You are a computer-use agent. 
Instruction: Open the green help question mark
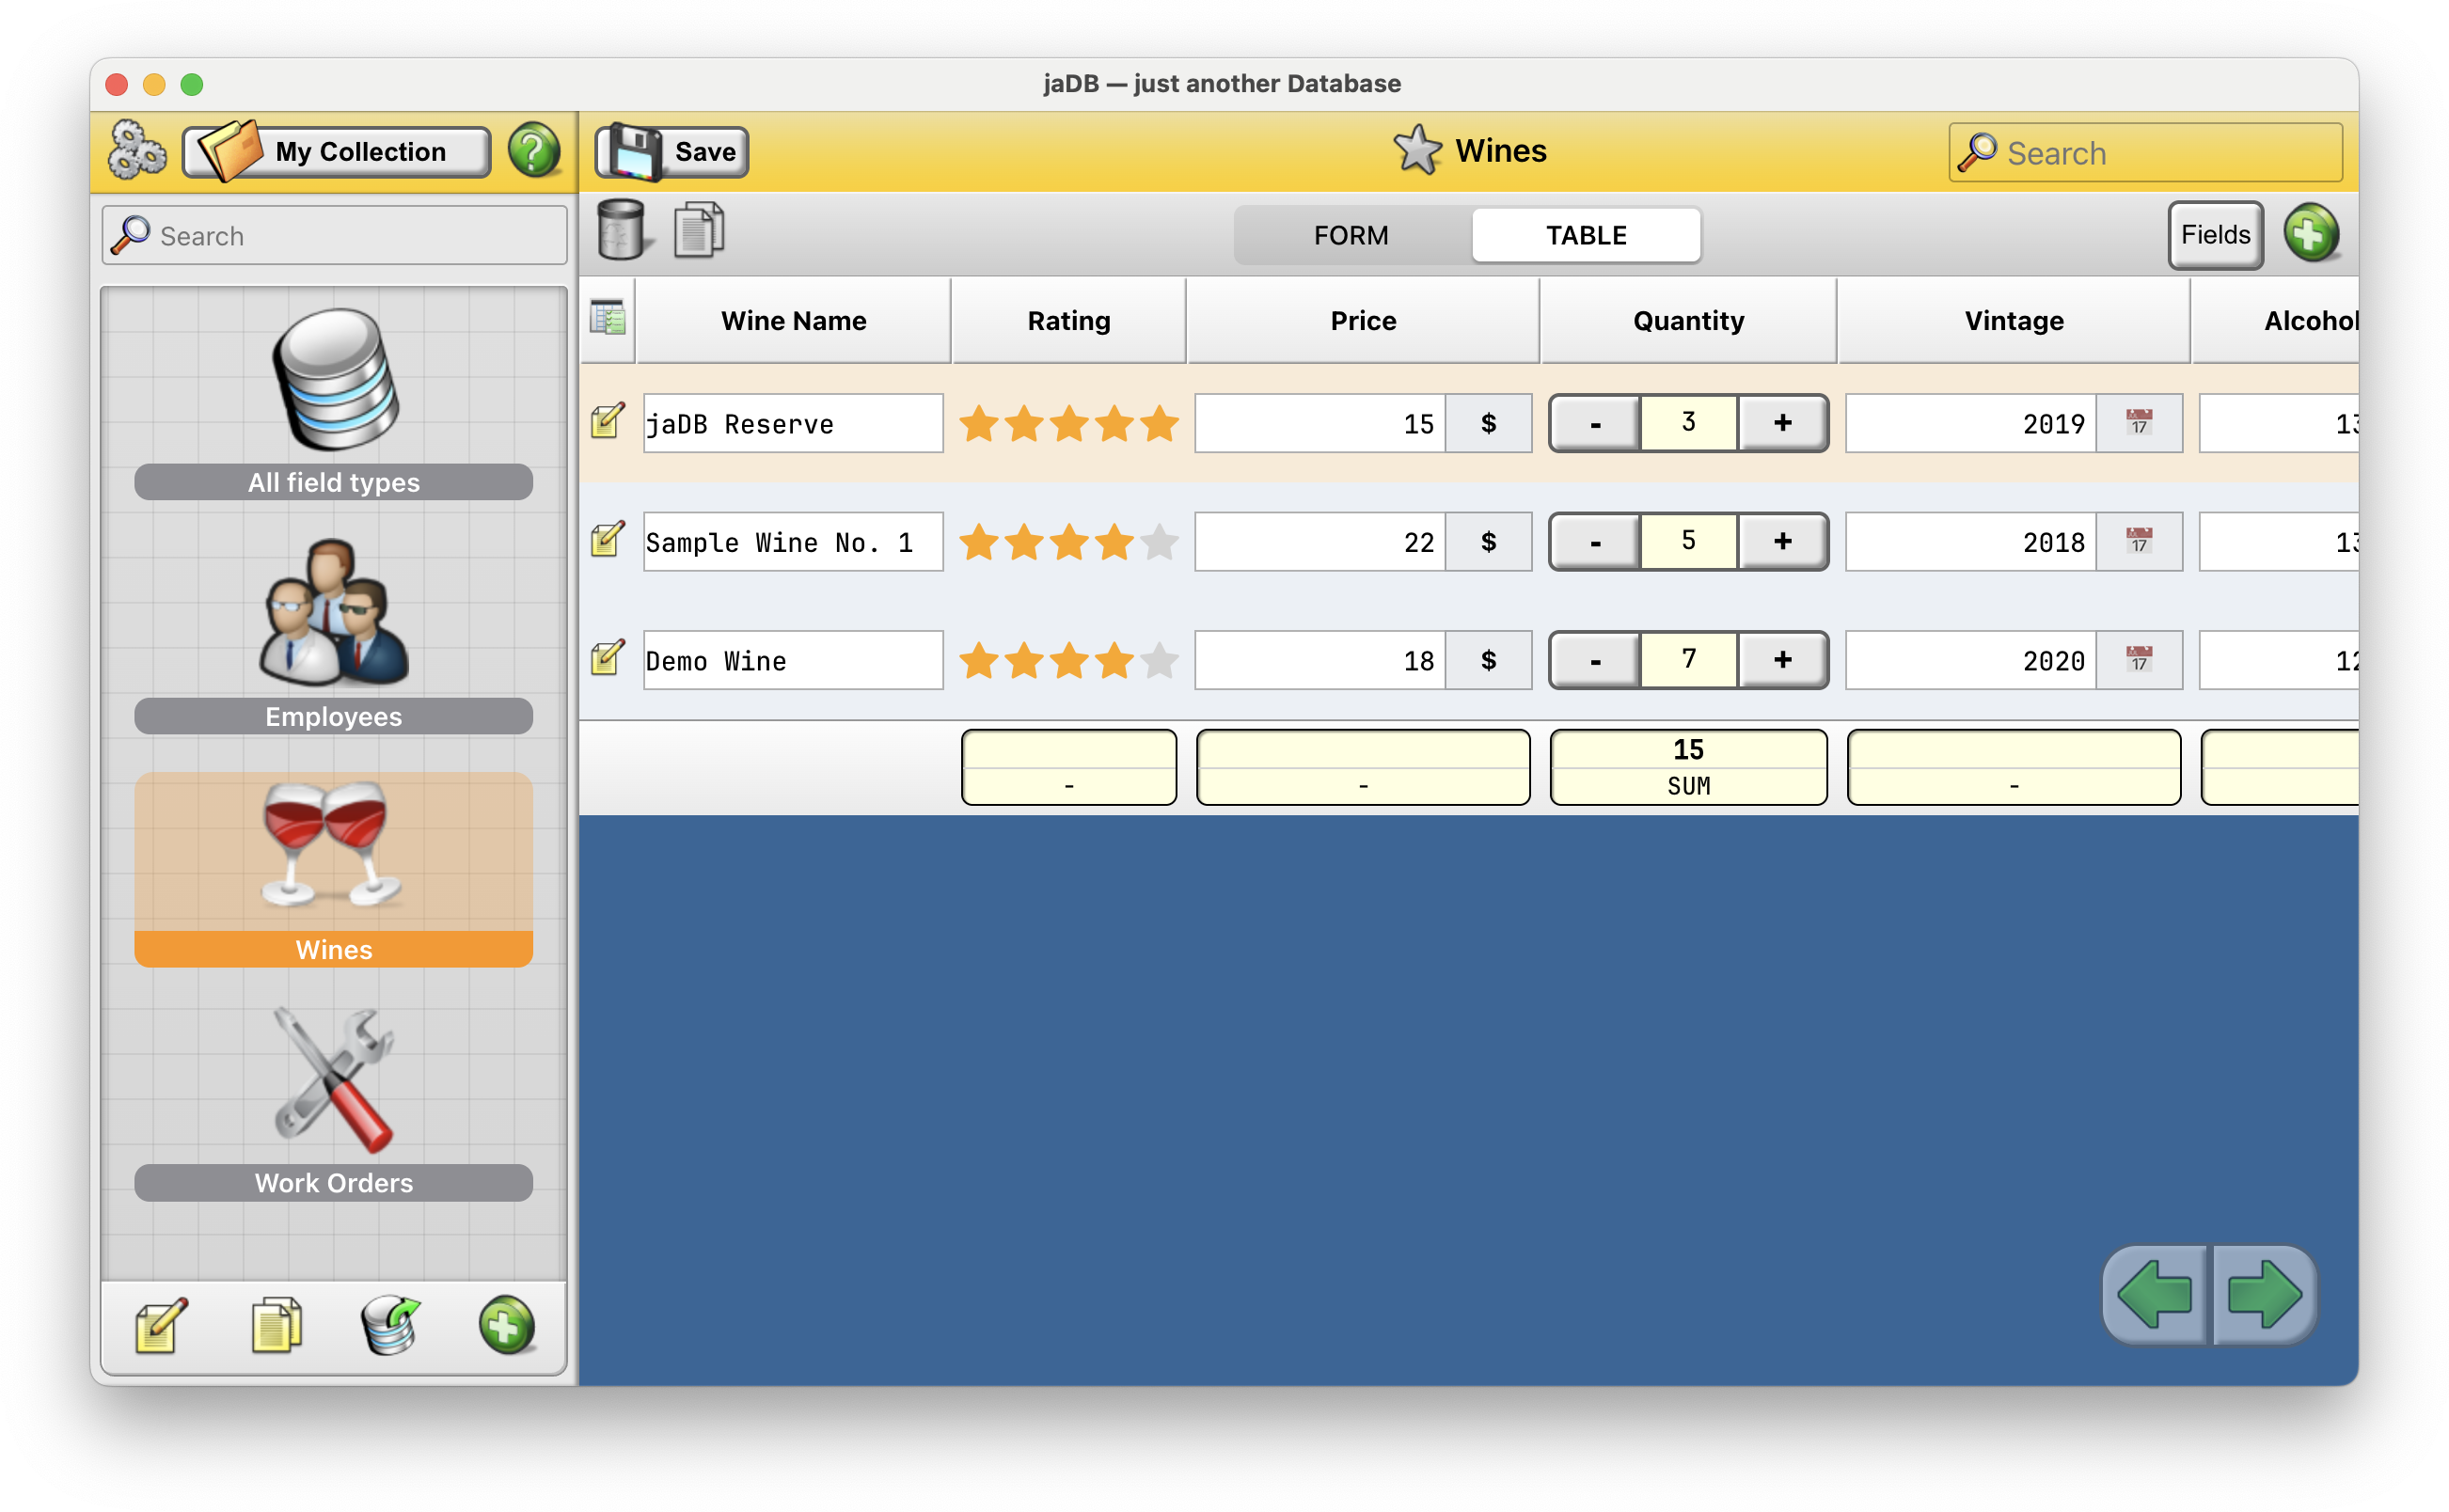coord(533,151)
